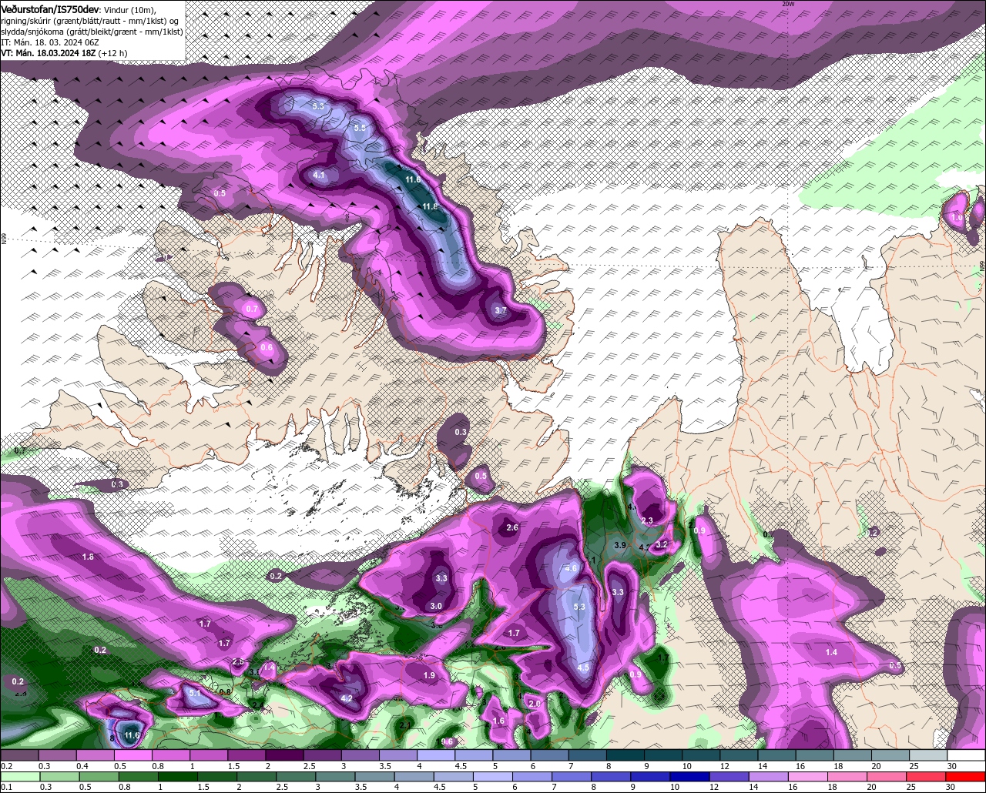Click the 1.8 value label on the map

point(88,557)
